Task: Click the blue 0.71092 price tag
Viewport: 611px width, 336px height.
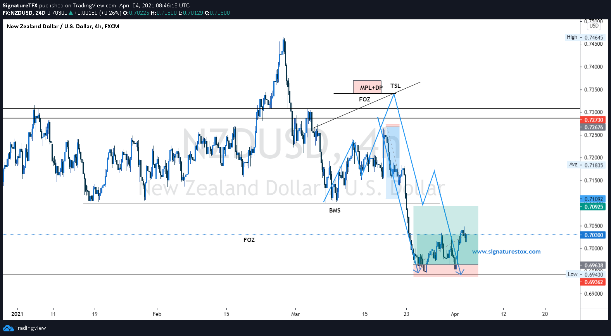Action: point(594,199)
